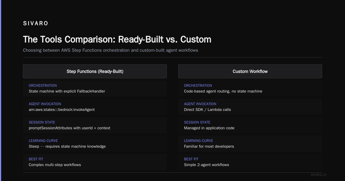Select the Custom Workflow column header
Screen dimensions: 345x181
(250, 71)
